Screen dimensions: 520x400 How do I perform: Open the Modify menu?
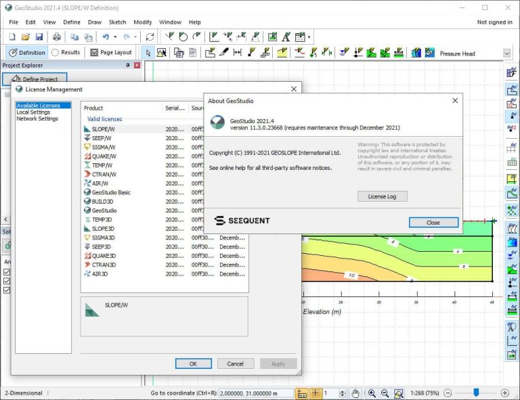coord(143,22)
